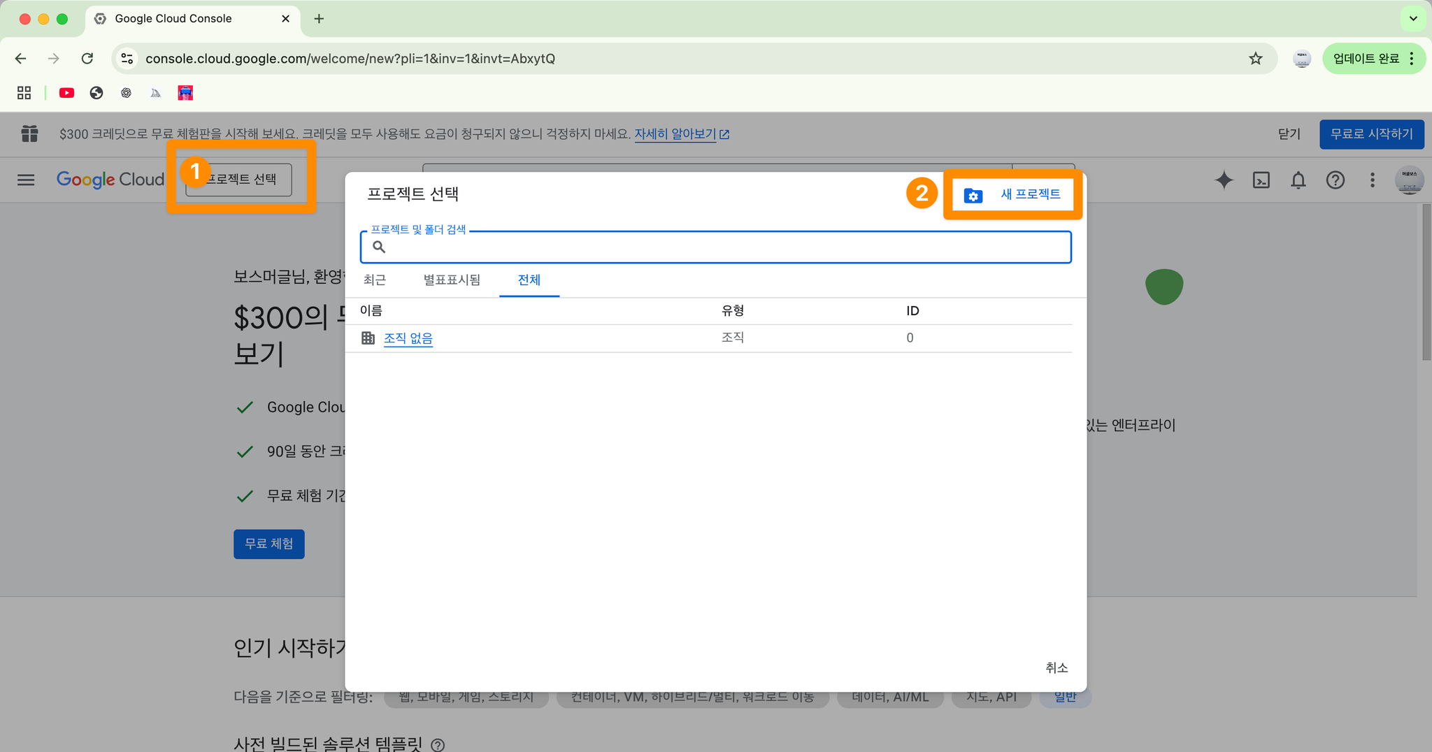1432x752 pixels.
Task: Click 닫기 to dismiss the banner
Action: point(1289,134)
